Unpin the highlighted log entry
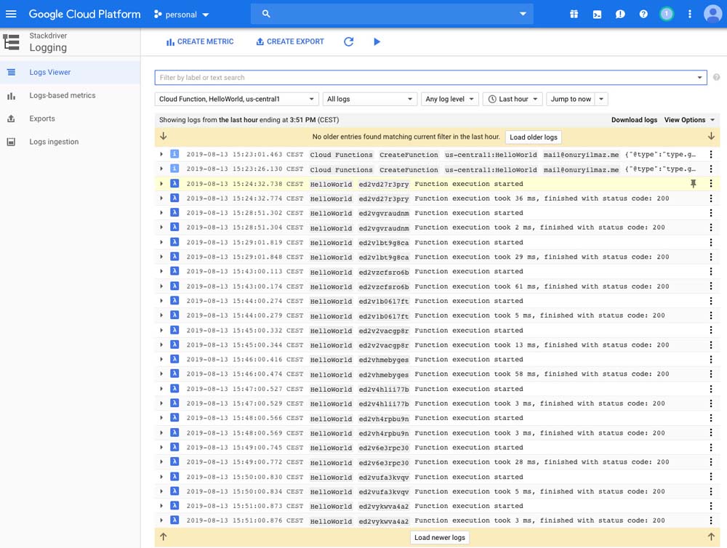Screen dimensions: 727x548 point(693,184)
